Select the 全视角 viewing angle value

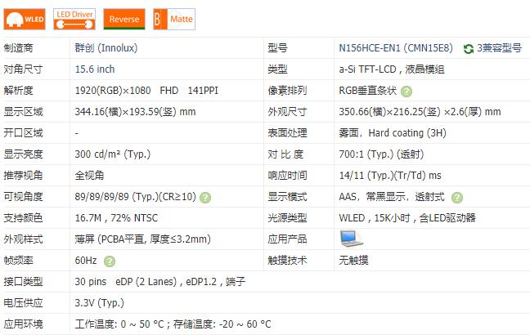click(x=89, y=176)
